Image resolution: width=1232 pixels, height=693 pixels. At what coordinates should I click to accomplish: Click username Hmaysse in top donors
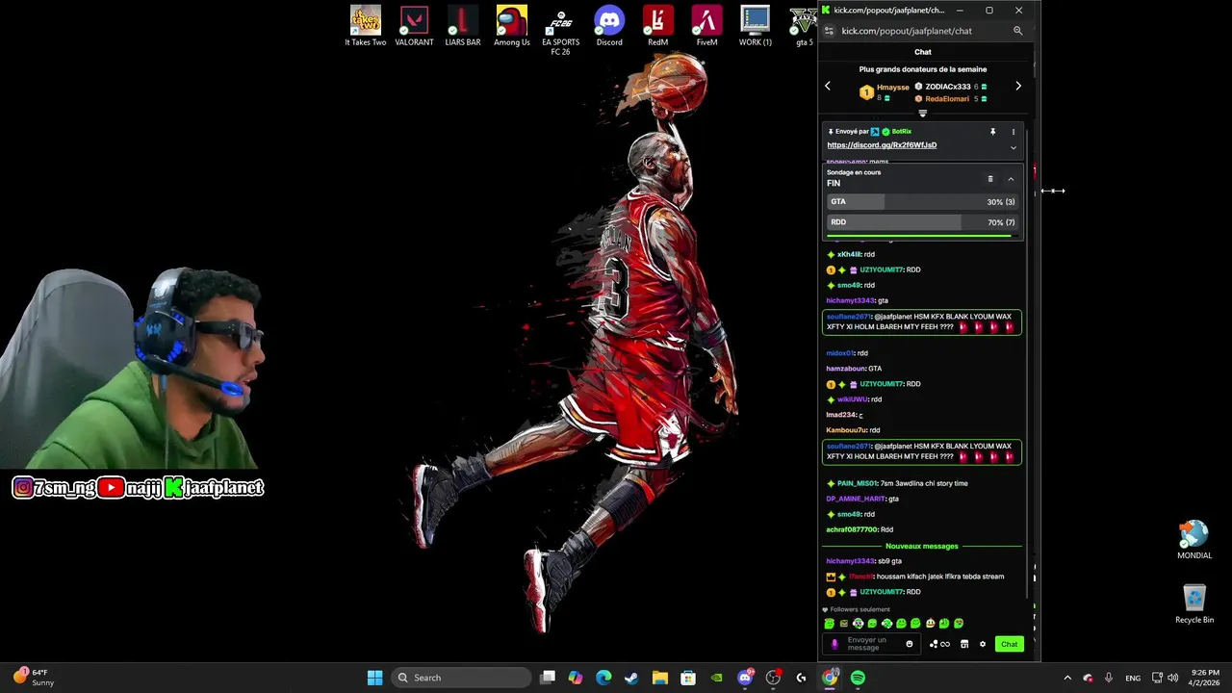[x=893, y=88]
